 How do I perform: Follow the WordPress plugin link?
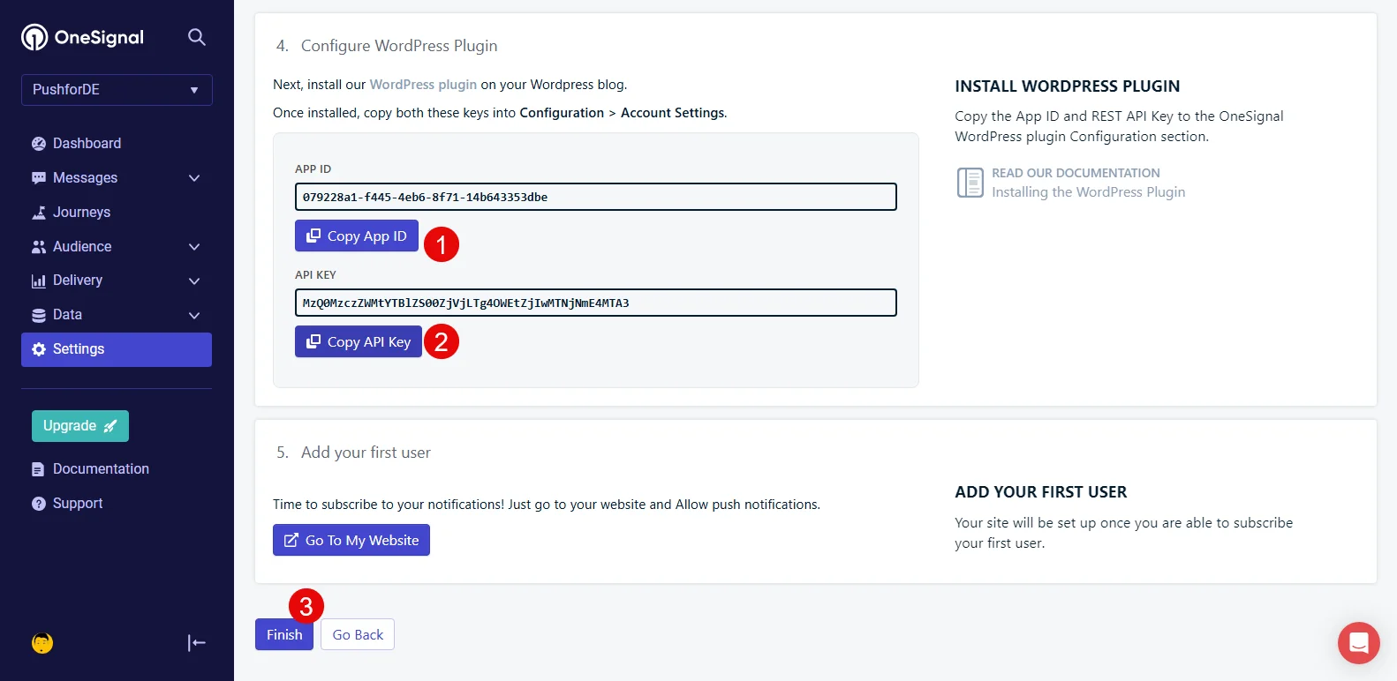point(423,85)
